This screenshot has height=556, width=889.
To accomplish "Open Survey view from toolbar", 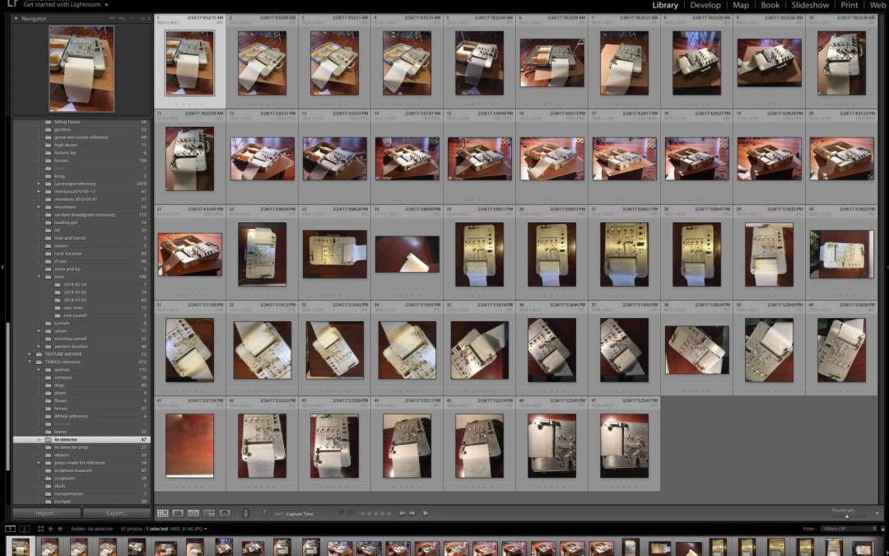I will [209, 513].
